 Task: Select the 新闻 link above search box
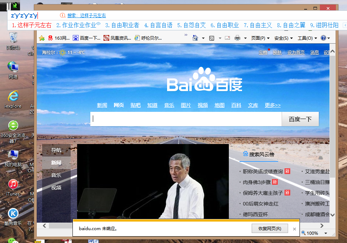pos(102,105)
